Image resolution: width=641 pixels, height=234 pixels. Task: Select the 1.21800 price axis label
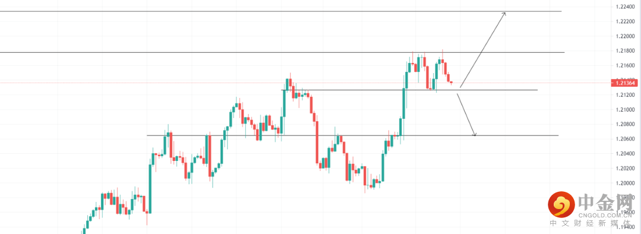point(625,50)
